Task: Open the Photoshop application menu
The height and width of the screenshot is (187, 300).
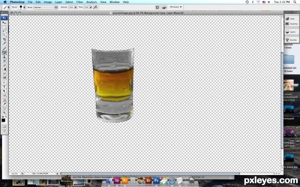Action: pos(17,2)
